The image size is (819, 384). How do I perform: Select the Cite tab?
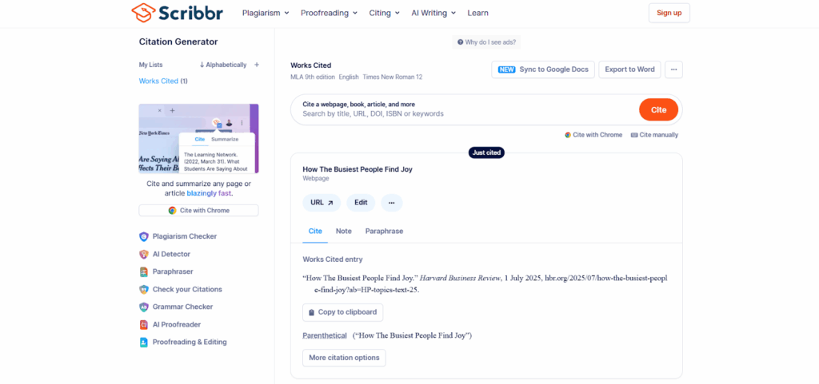[315, 232]
